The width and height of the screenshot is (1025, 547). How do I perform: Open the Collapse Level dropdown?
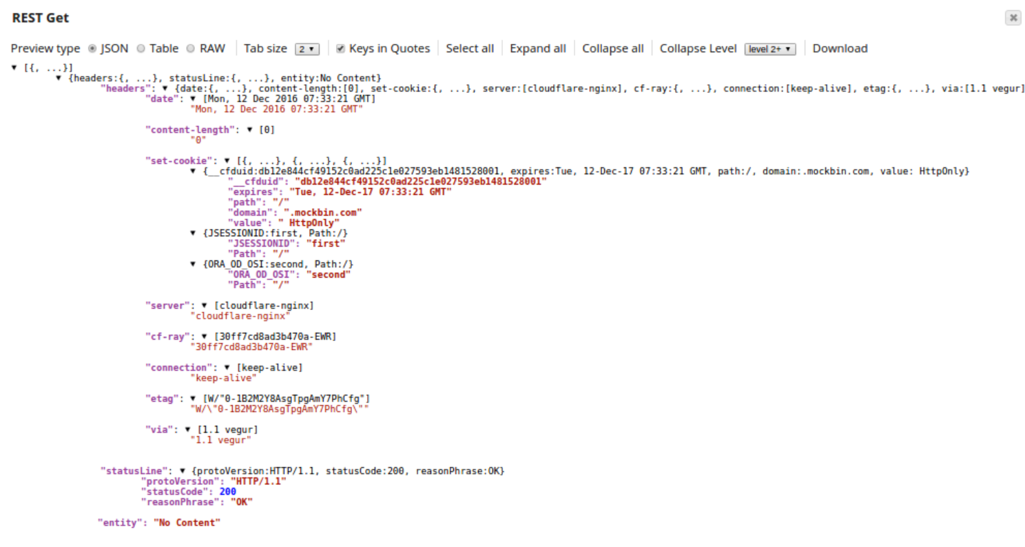(769, 48)
